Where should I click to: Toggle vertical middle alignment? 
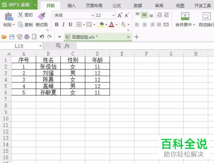tap(144, 15)
